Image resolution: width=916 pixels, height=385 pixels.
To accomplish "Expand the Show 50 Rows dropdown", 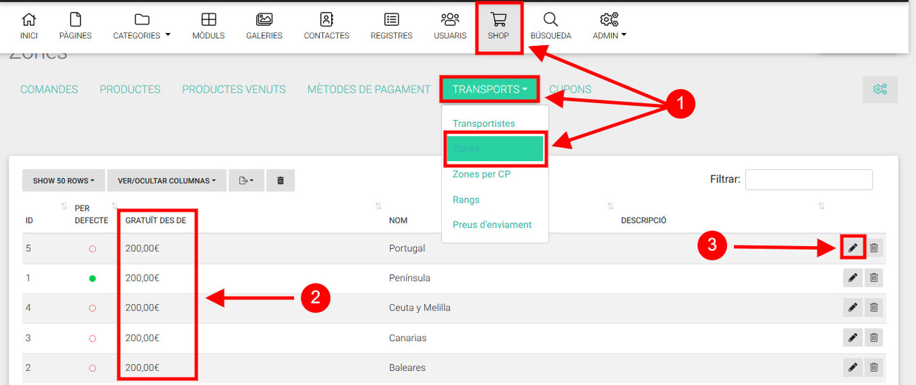I will pyautogui.click(x=63, y=181).
